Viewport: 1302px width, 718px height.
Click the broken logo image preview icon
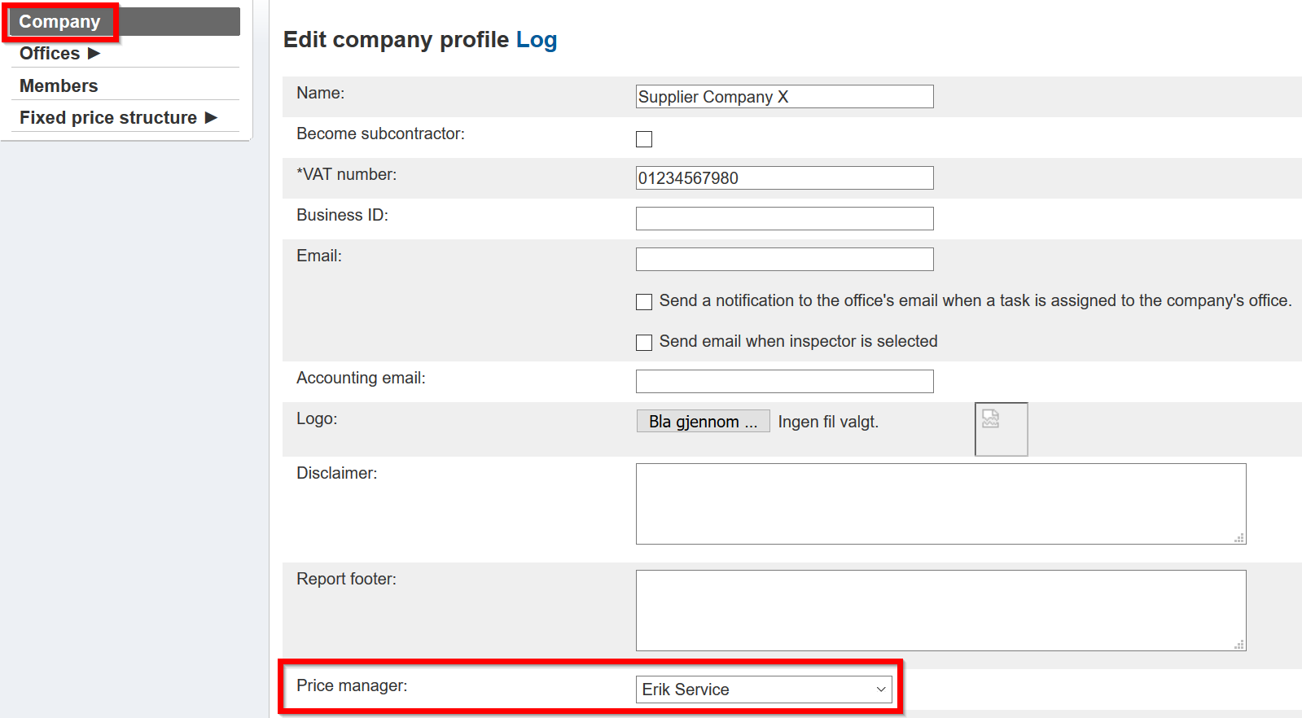click(991, 419)
